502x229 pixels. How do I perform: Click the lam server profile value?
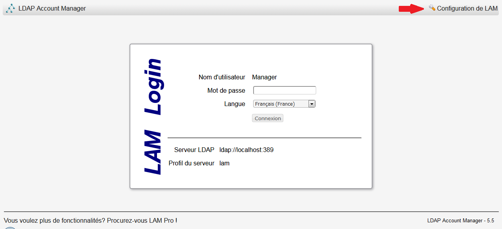(x=224, y=163)
